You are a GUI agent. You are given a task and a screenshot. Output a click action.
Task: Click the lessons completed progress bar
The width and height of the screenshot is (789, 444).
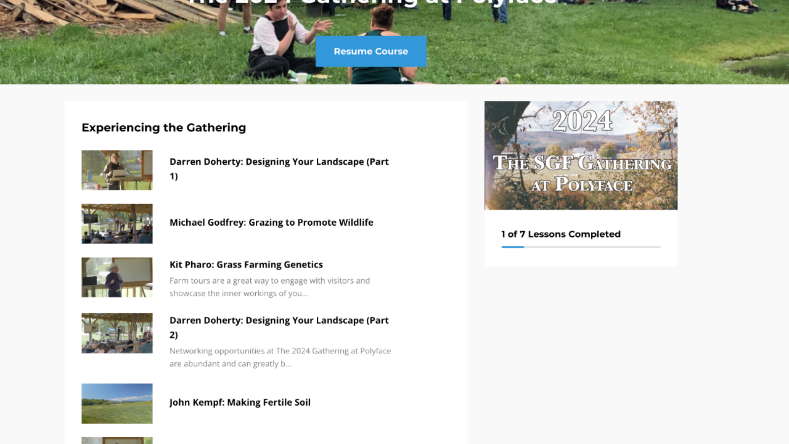(581, 247)
